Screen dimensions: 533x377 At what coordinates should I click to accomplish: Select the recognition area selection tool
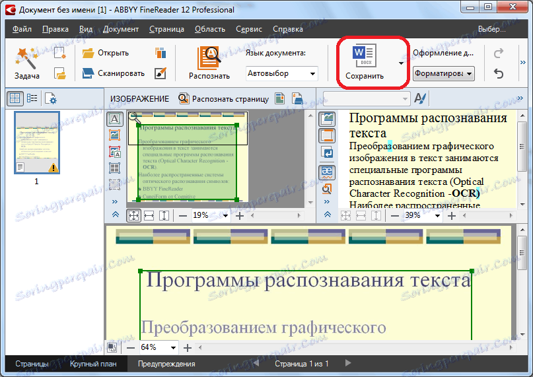[x=115, y=184]
